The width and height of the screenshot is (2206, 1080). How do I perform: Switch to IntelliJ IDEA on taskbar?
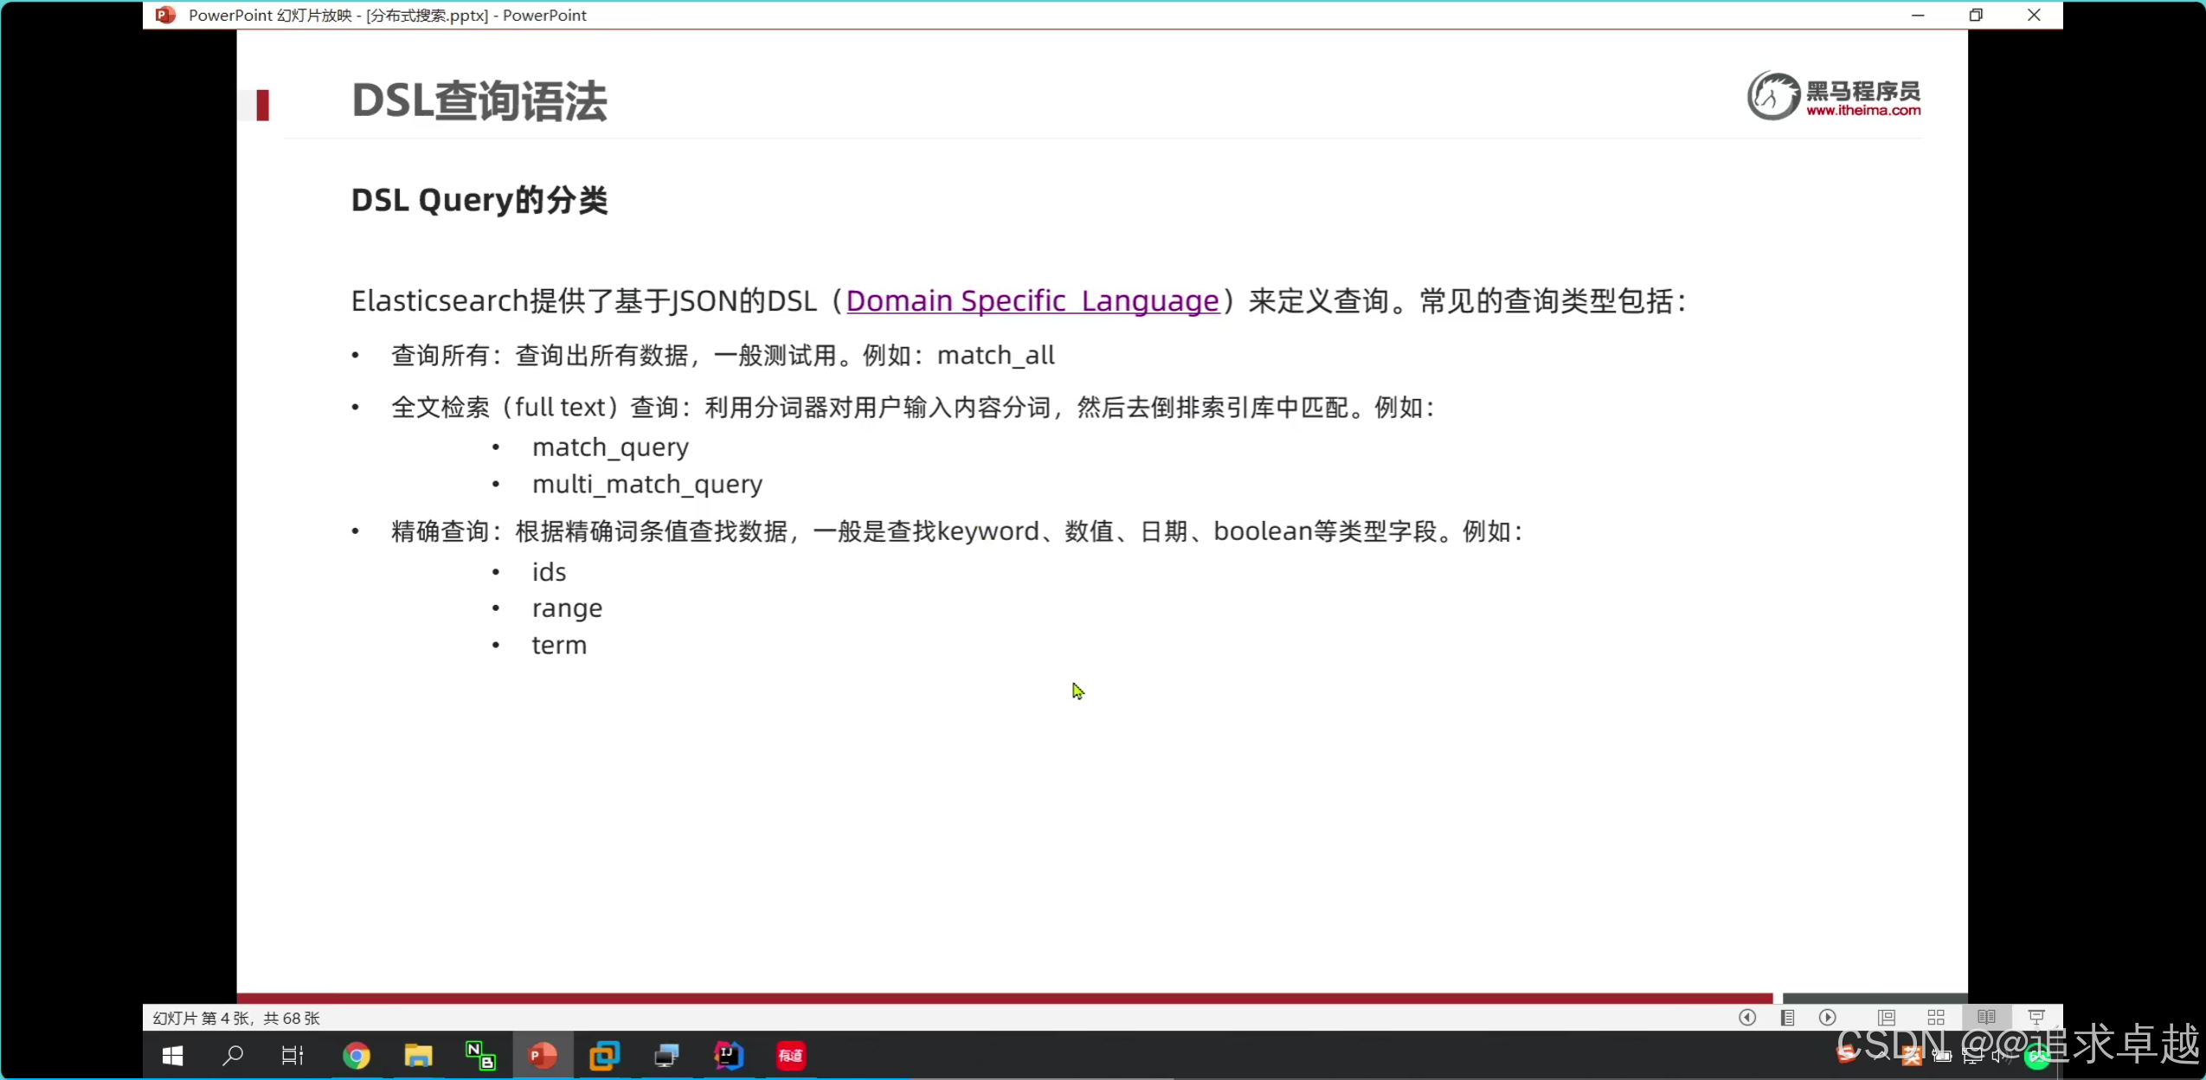click(x=729, y=1056)
